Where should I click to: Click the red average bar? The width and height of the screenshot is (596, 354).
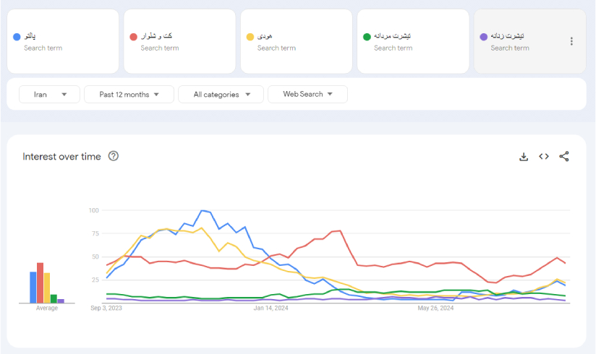tap(41, 283)
